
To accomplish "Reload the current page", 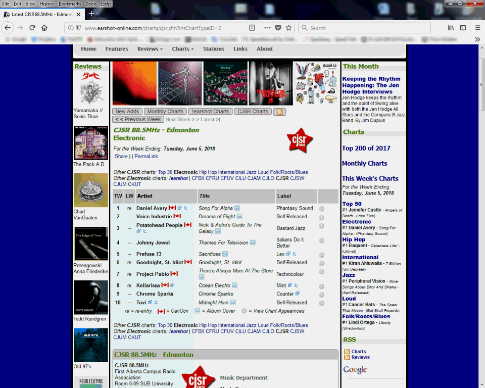I will 32,28.
